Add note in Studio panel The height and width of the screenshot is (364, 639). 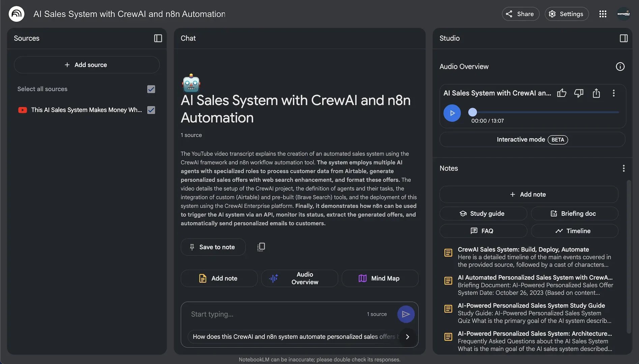click(528, 194)
